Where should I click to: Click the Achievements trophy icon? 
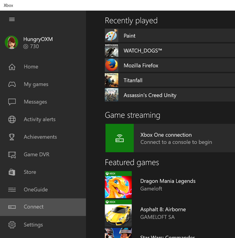pos(12,137)
